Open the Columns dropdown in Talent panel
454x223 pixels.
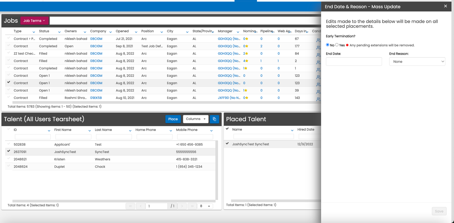click(196, 119)
